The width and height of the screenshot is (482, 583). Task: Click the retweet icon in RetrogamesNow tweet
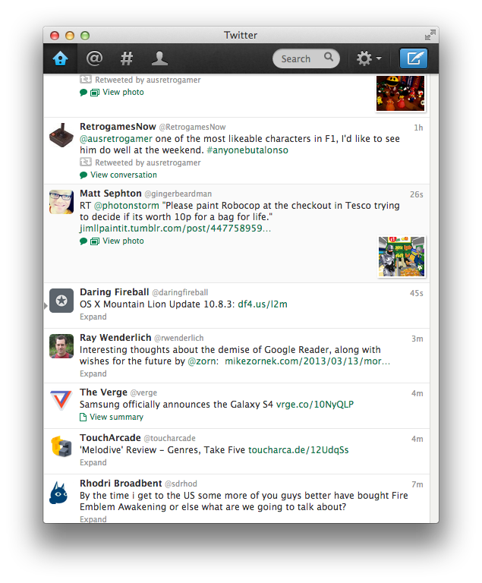86,162
